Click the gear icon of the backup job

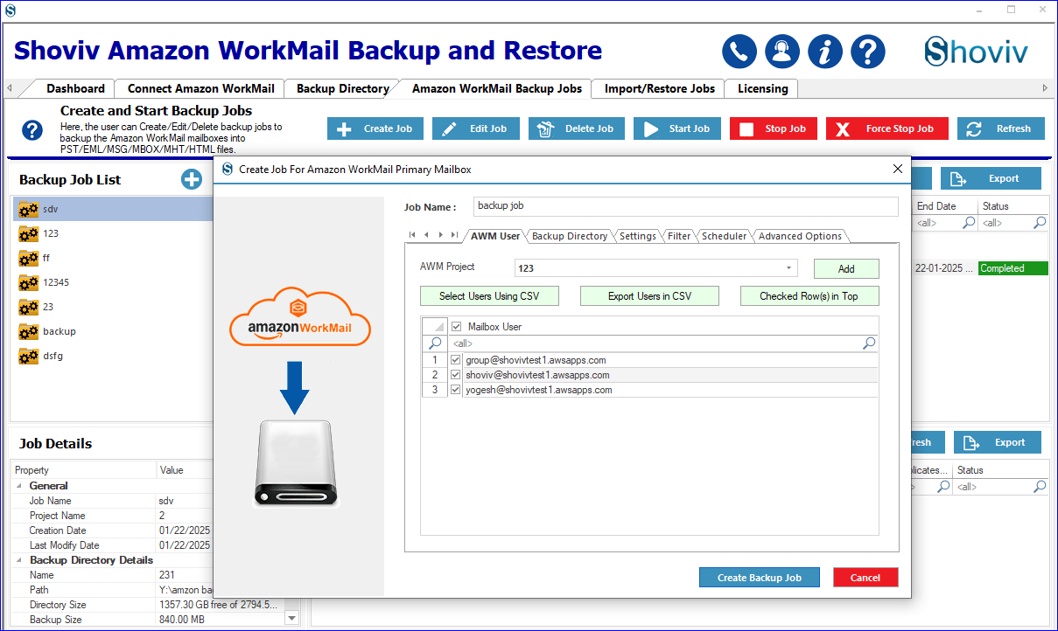[29, 332]
